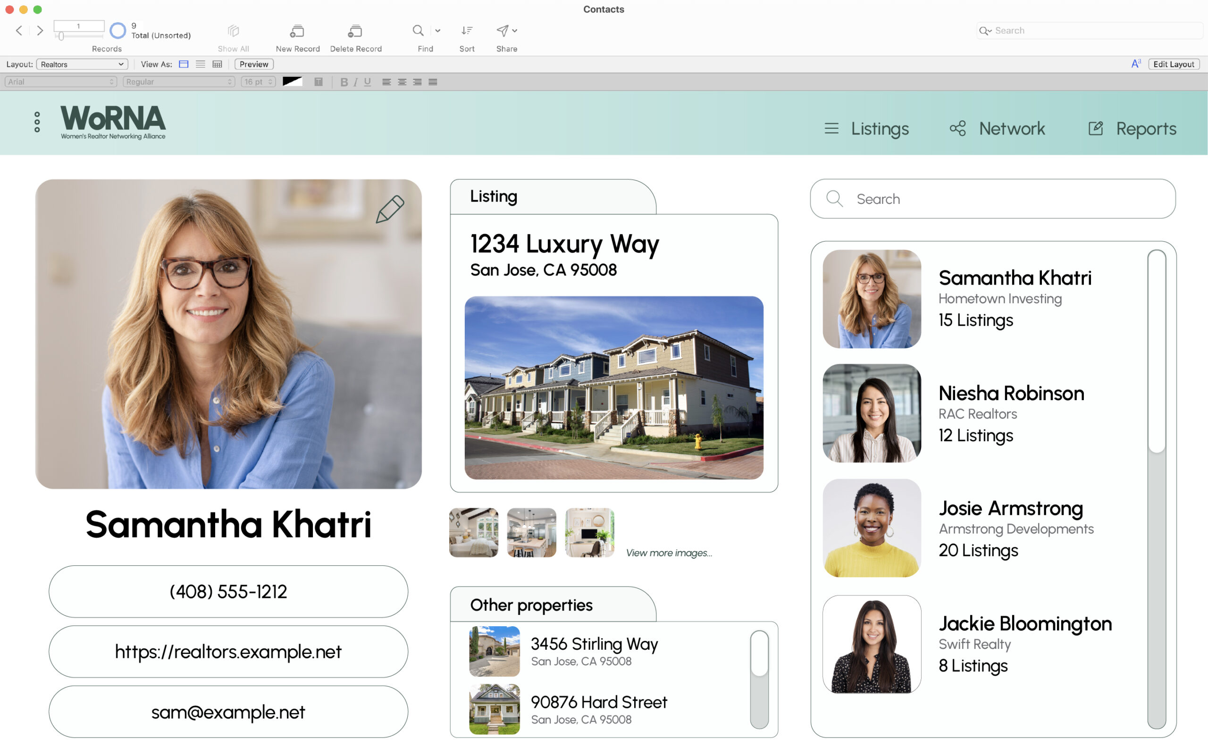Open the Arial font dropdown
The height and width of the screenshot is (755, 1208).
(61, 82)
